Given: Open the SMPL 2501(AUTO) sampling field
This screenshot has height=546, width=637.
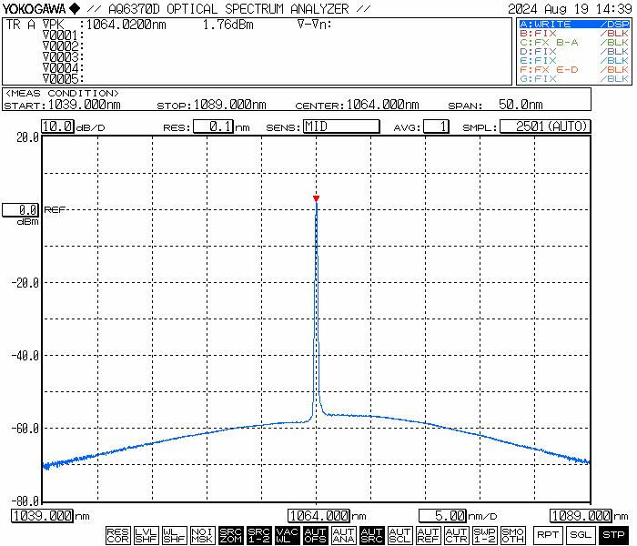Looking at the screenshot, I should tap(544, 127).
